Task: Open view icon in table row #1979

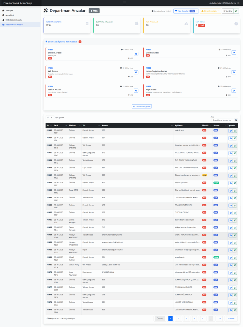Action: pyautogui.click(x=231, y=273)
